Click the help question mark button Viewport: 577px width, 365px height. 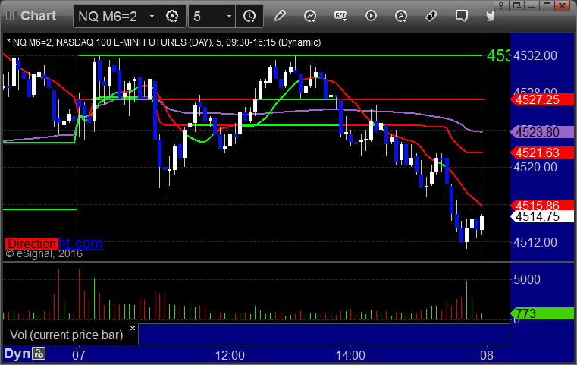pyautogui.click(x=501, y=5)
